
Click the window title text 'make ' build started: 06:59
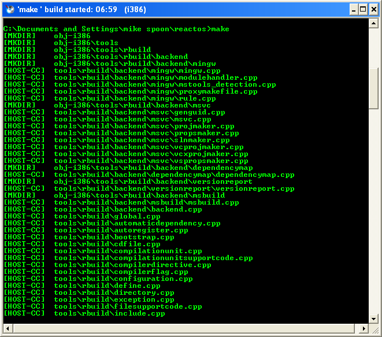coord(67,9)
